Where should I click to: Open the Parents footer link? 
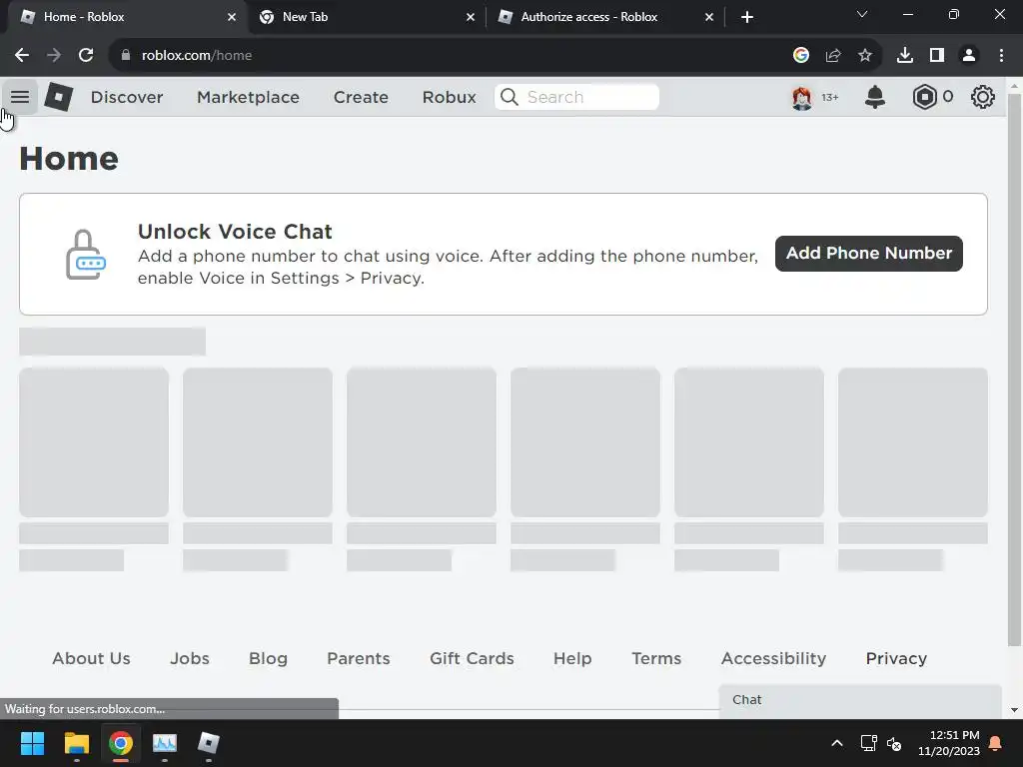359,658
